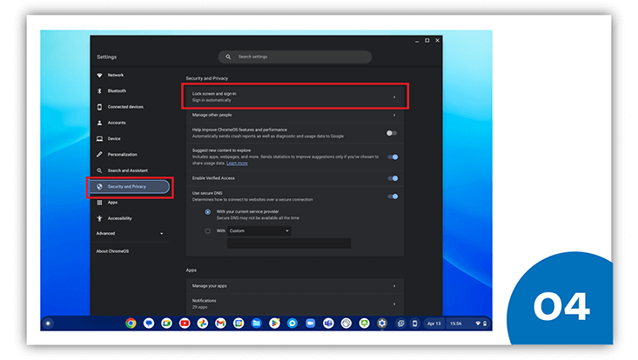Open Connected devices phone icon
This screenshot has height=360, width=638.
100,107
